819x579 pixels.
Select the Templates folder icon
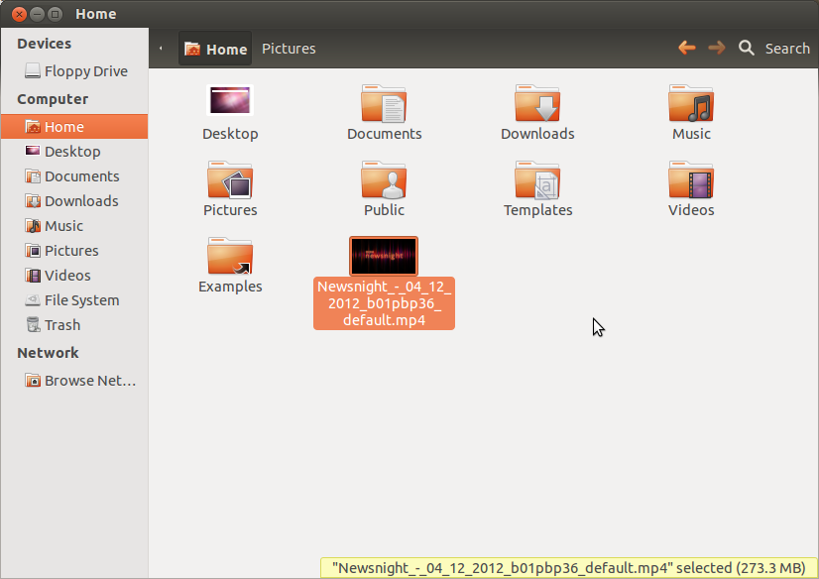click(537, 179)
